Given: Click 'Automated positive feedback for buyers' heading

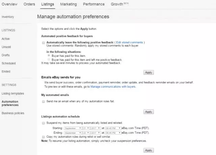Looking at the screenshot, I should (67, 36).
